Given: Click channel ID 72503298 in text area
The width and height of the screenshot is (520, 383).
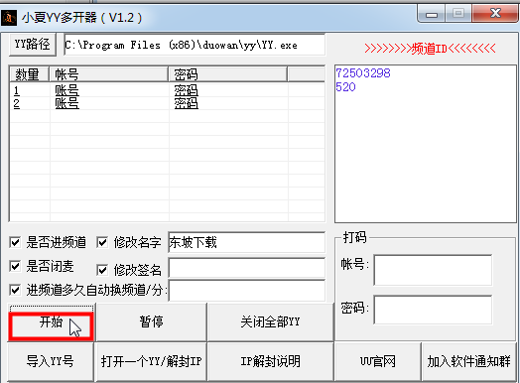Looking at the screenshot, I should (363, 73).
